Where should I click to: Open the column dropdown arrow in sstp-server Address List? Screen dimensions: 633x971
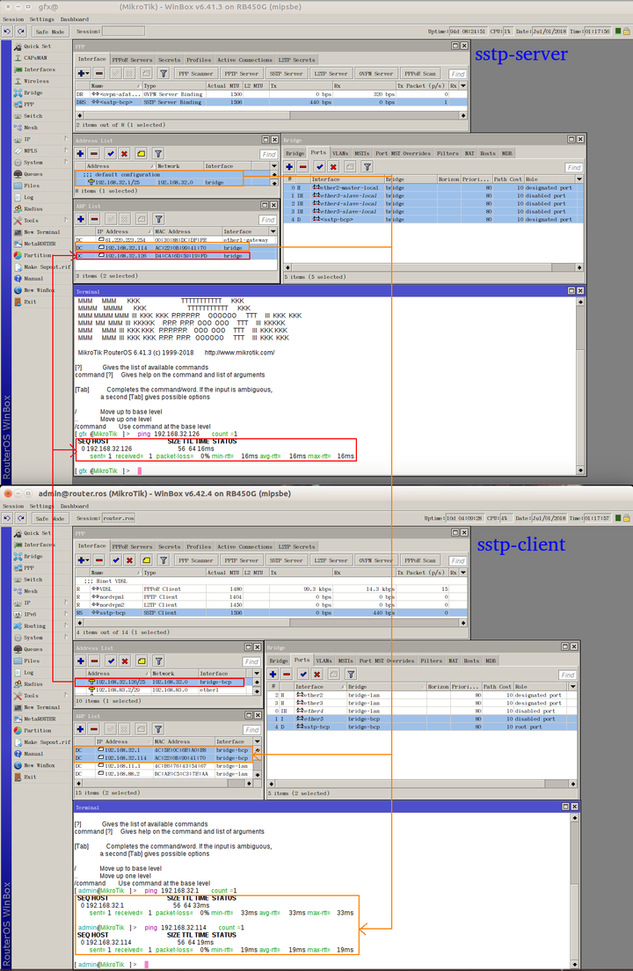pos(274,166)
